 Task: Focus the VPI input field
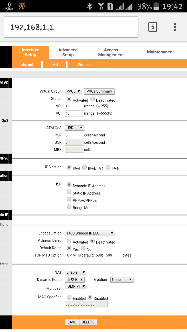pos(74,106)
